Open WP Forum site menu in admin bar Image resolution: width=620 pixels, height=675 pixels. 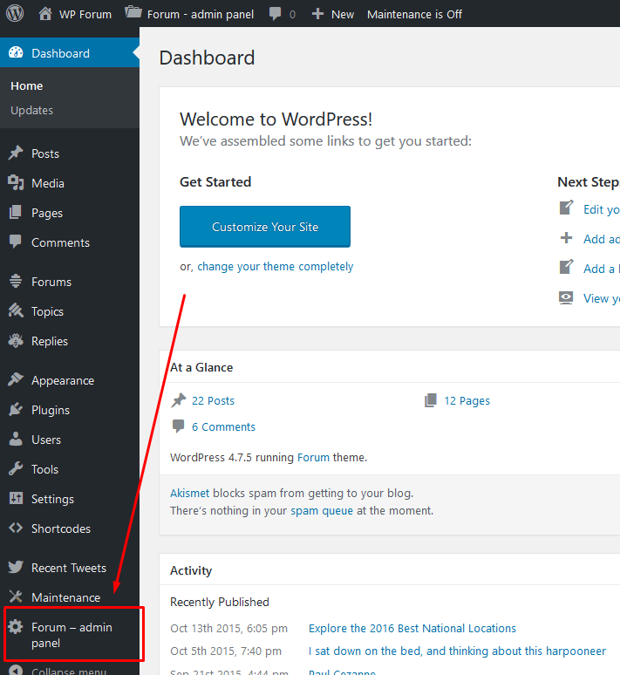click(x=76, y=14)
